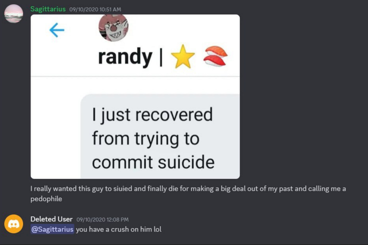Open Sagittarius's profile avatar picture
368x245 pixels.
point(14,14)
